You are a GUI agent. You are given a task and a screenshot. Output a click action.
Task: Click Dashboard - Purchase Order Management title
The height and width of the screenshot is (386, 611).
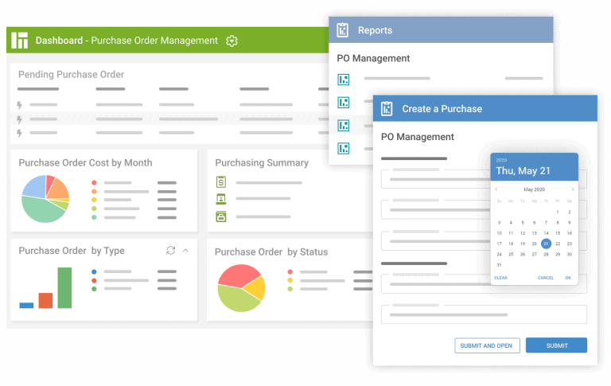126,41
